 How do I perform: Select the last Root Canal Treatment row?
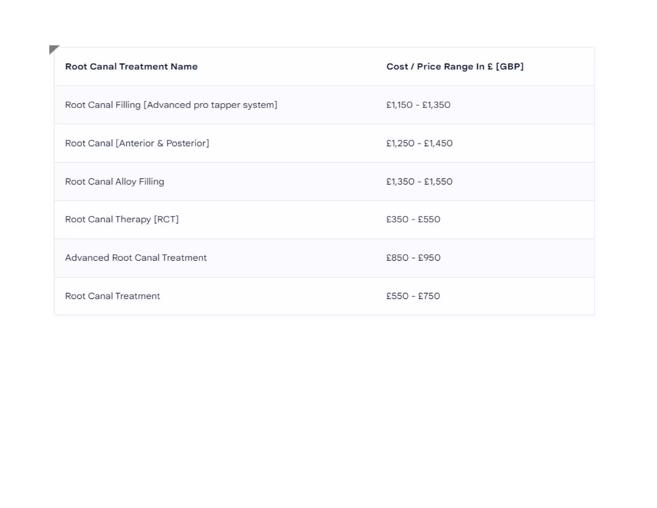(112, 296)
